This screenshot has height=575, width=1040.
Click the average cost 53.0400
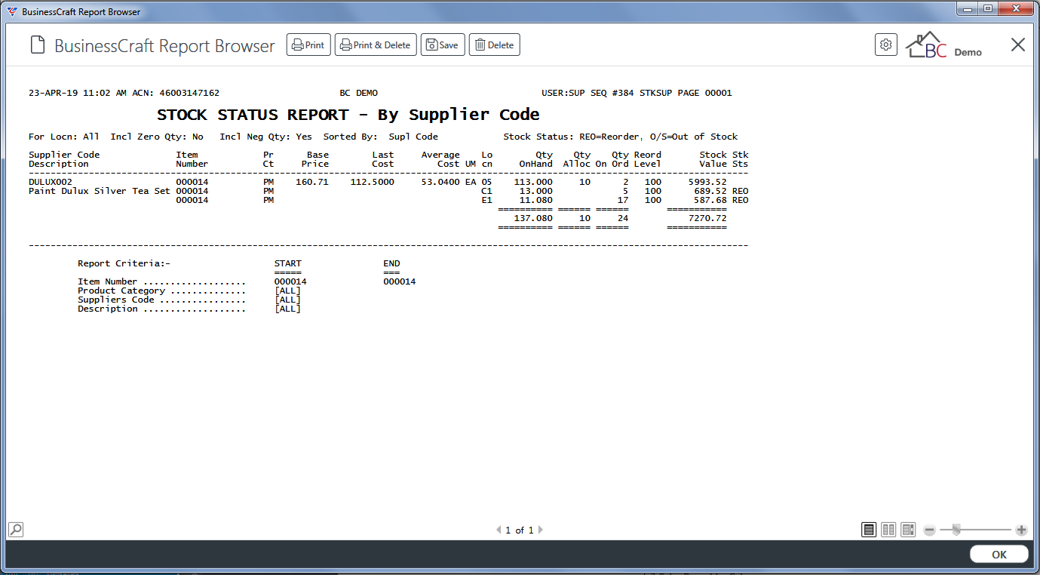pyautogui.click(x=440, y=183)
